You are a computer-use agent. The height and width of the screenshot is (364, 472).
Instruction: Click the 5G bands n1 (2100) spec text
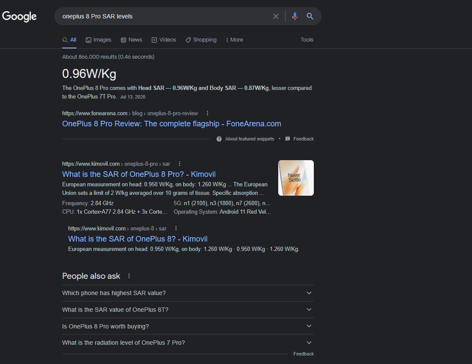coord(222,203)
